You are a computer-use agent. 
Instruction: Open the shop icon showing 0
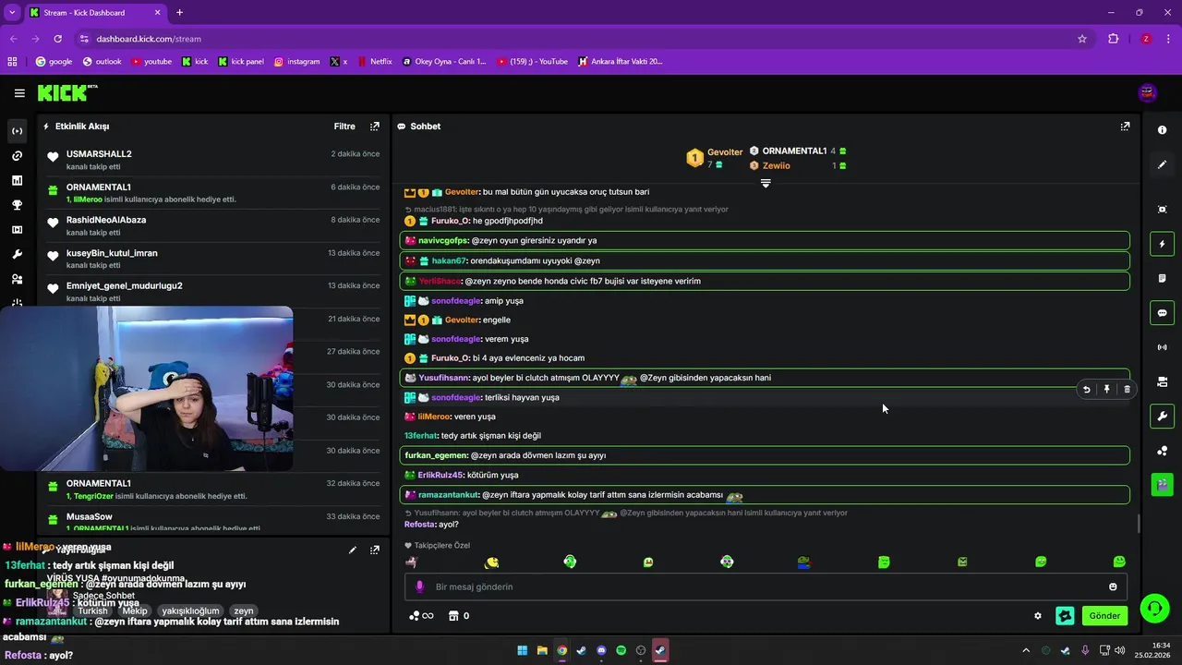pos(459,616)
